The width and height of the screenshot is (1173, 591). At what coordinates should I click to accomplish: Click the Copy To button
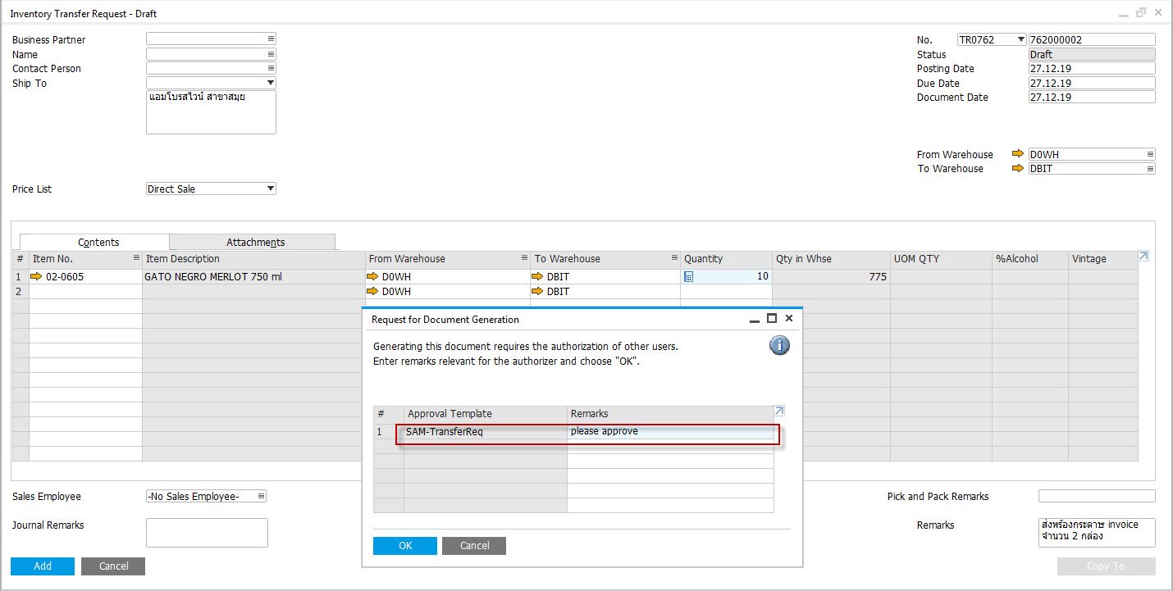pyautogui.click(x=1106, y=566)
